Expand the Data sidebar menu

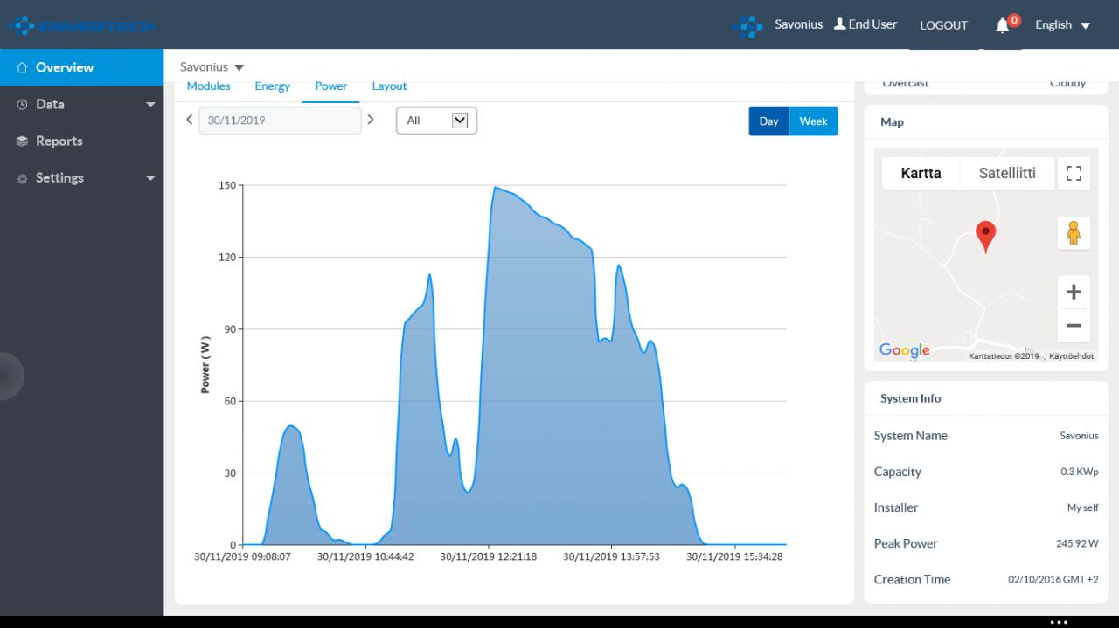[81, 104]
